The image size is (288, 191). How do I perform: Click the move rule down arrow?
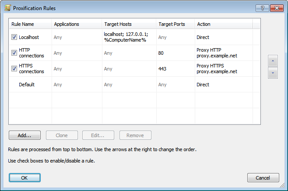click(273, 73)
